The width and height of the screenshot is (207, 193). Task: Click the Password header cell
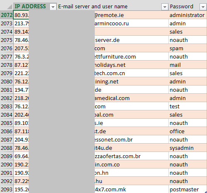pos(187,7)
